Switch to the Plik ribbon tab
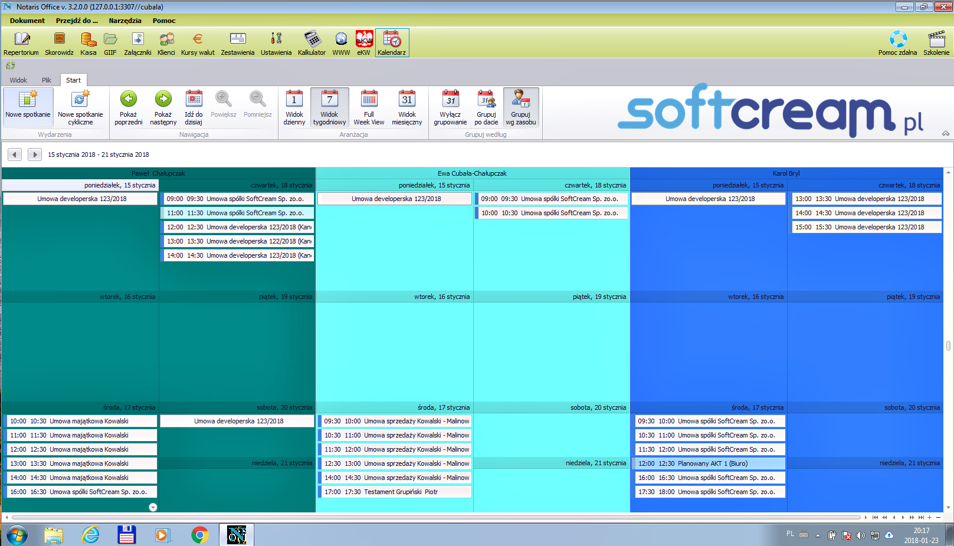This screenshot has height=546, width=954. pos(47,80)
